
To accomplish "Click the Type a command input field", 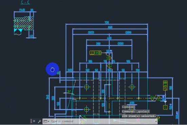I will tap(101, 121).
